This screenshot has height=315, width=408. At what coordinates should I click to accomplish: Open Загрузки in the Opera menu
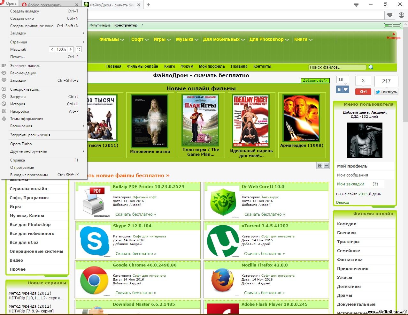point(44,97)
